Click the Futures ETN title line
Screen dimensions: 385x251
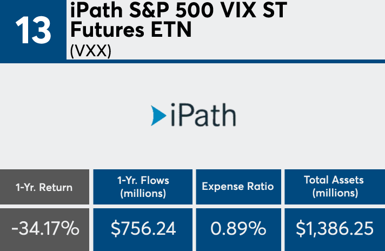click(x=131, y=30)
